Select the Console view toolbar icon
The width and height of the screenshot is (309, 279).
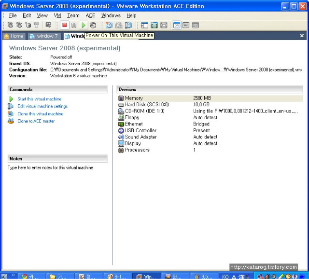click(195, 25)
